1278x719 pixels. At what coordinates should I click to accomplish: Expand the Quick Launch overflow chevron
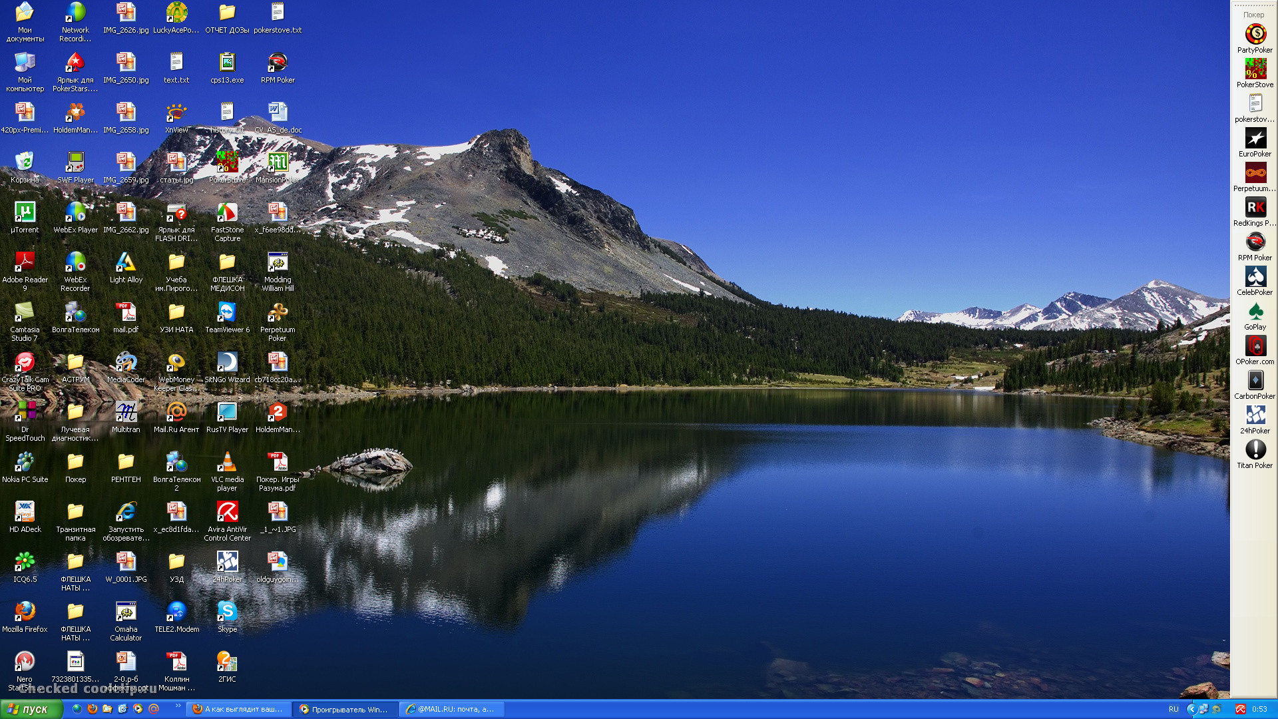(178, 706)
